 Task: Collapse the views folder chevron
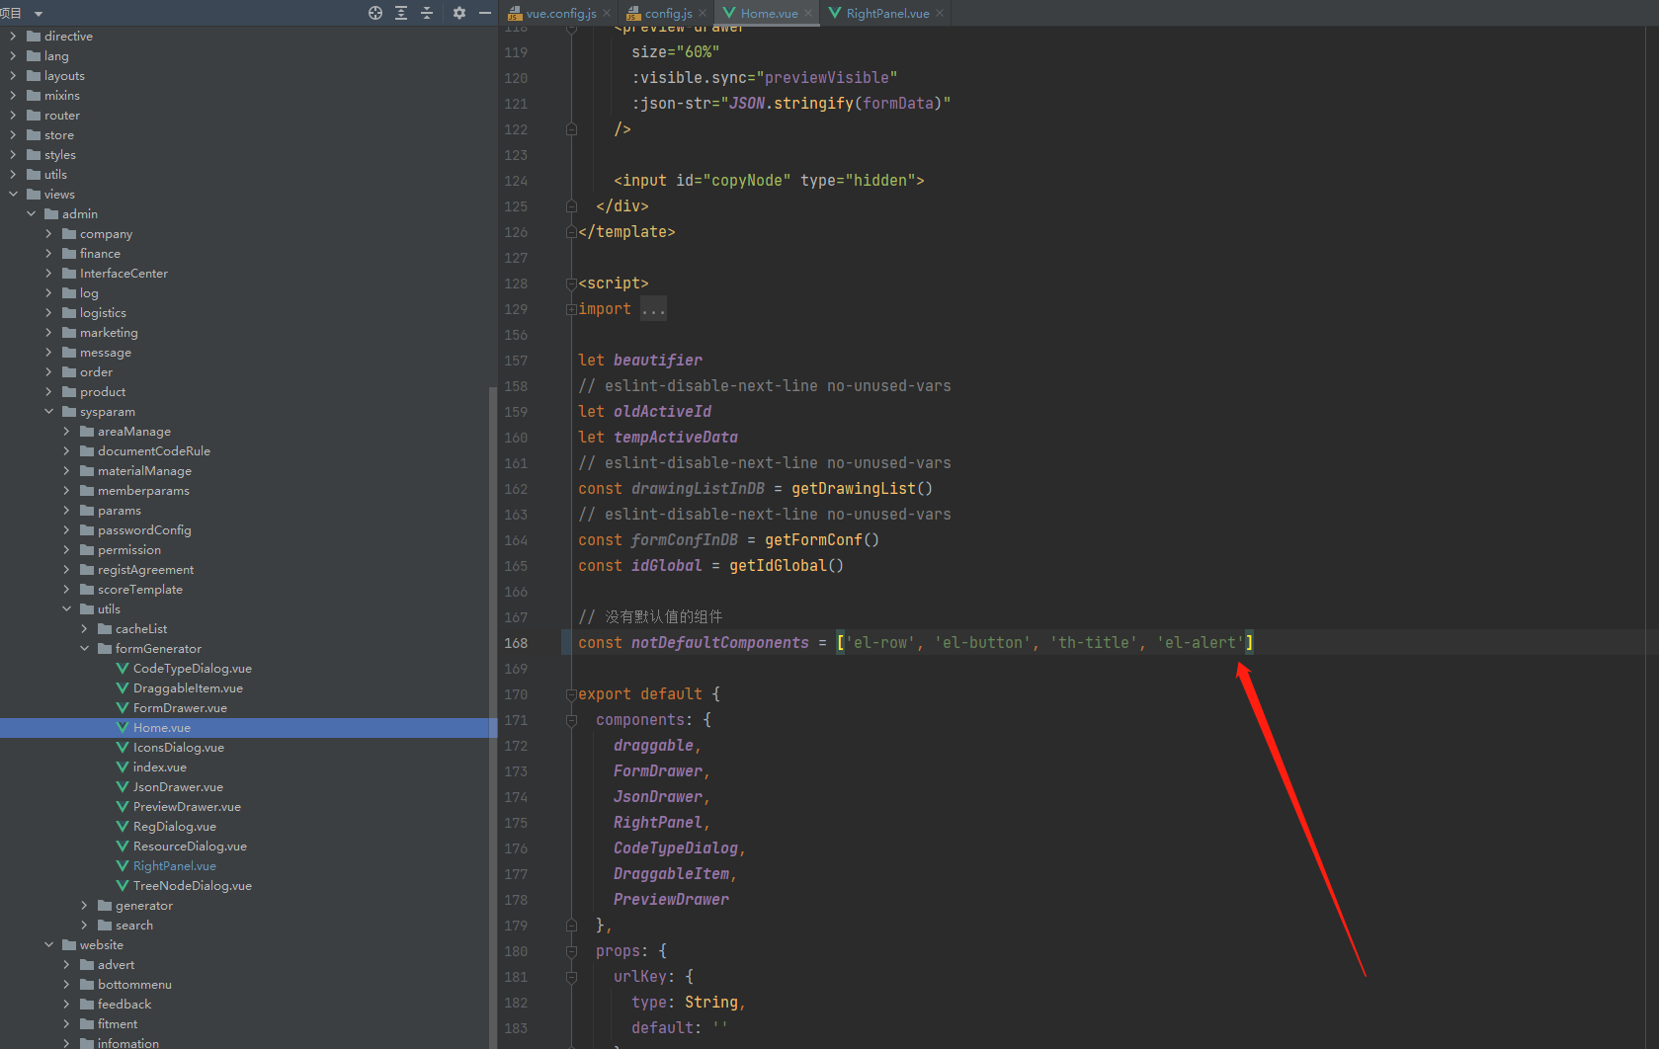tap(13, 195)
